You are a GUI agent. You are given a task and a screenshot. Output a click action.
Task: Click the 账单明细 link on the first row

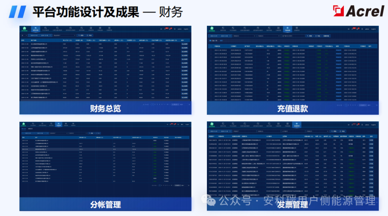point(184,44)
